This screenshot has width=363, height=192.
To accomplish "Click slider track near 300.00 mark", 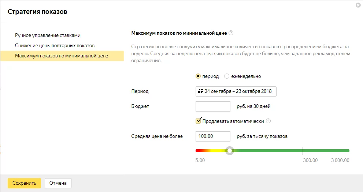I will tap(303, 151).
